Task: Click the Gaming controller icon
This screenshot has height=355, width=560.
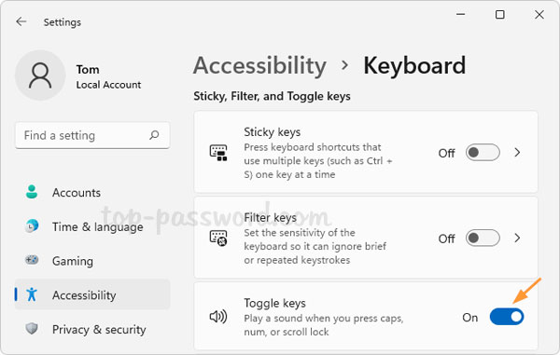Action: (32, 260)
